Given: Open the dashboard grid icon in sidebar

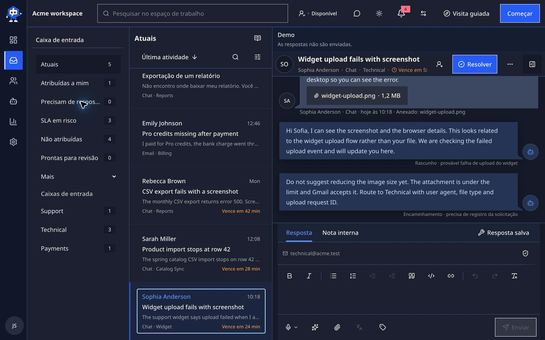Looking at the screenshot, I should coord(13,40).
